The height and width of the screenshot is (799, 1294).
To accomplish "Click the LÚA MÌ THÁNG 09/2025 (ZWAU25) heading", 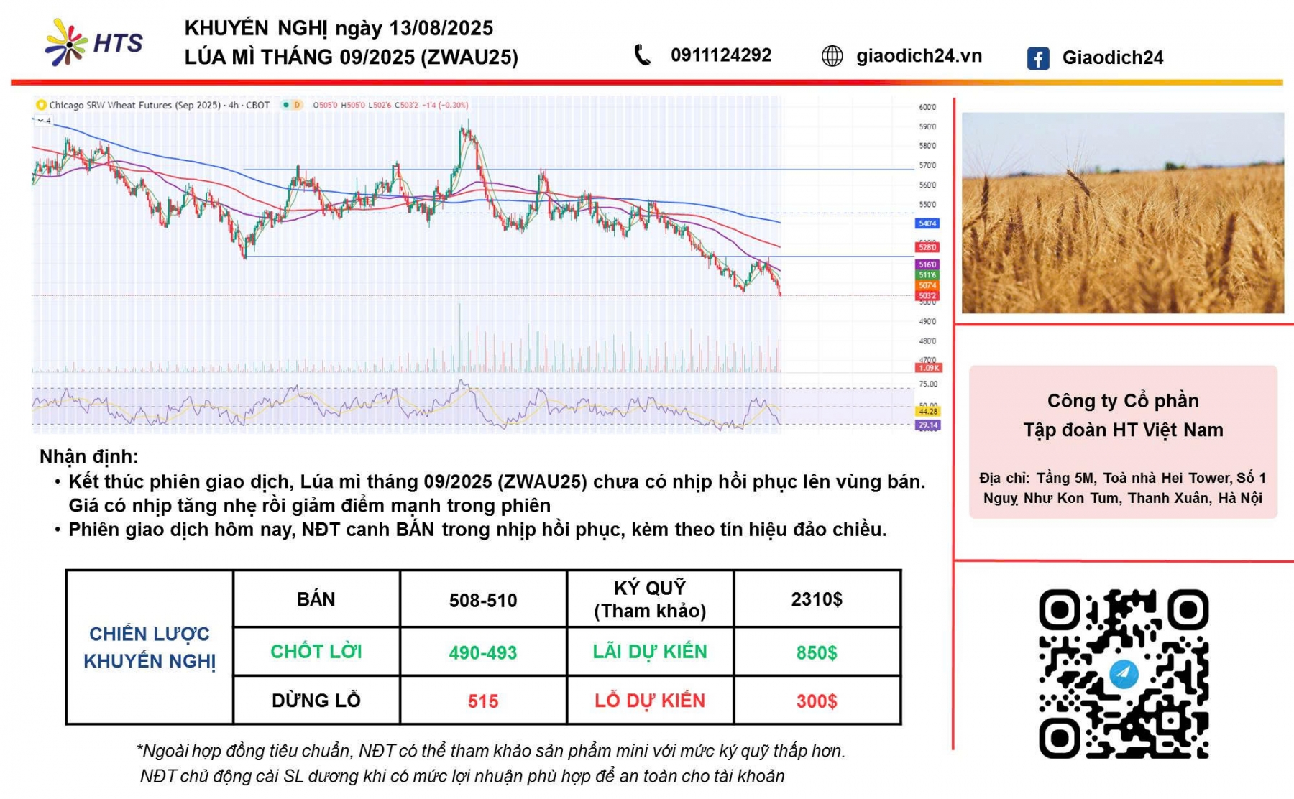I will [x=351, y=57].
